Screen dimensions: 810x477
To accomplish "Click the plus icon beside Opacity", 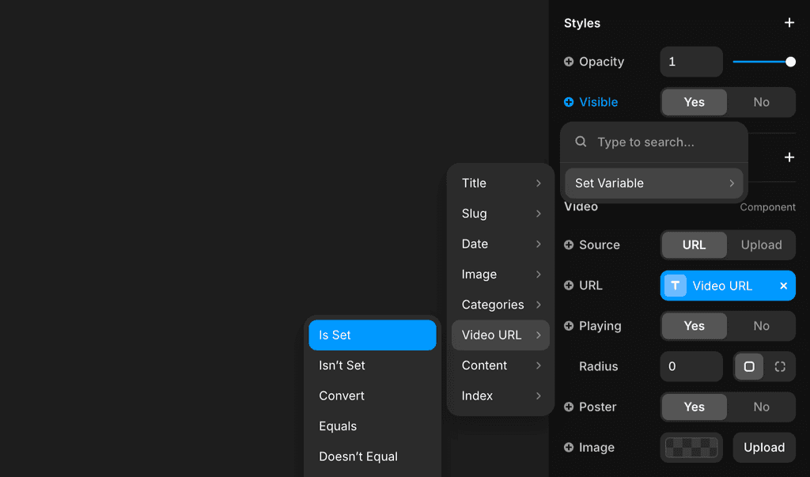I will point(570,62).
